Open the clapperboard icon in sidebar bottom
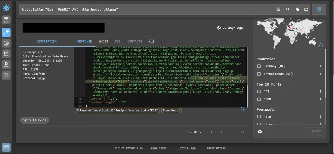Viewport: 334px width, 154px height. (x=6, y=147)
